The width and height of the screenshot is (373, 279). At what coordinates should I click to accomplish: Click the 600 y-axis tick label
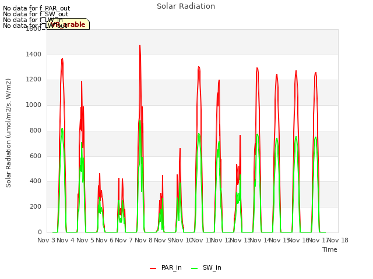tap(36, 156)
